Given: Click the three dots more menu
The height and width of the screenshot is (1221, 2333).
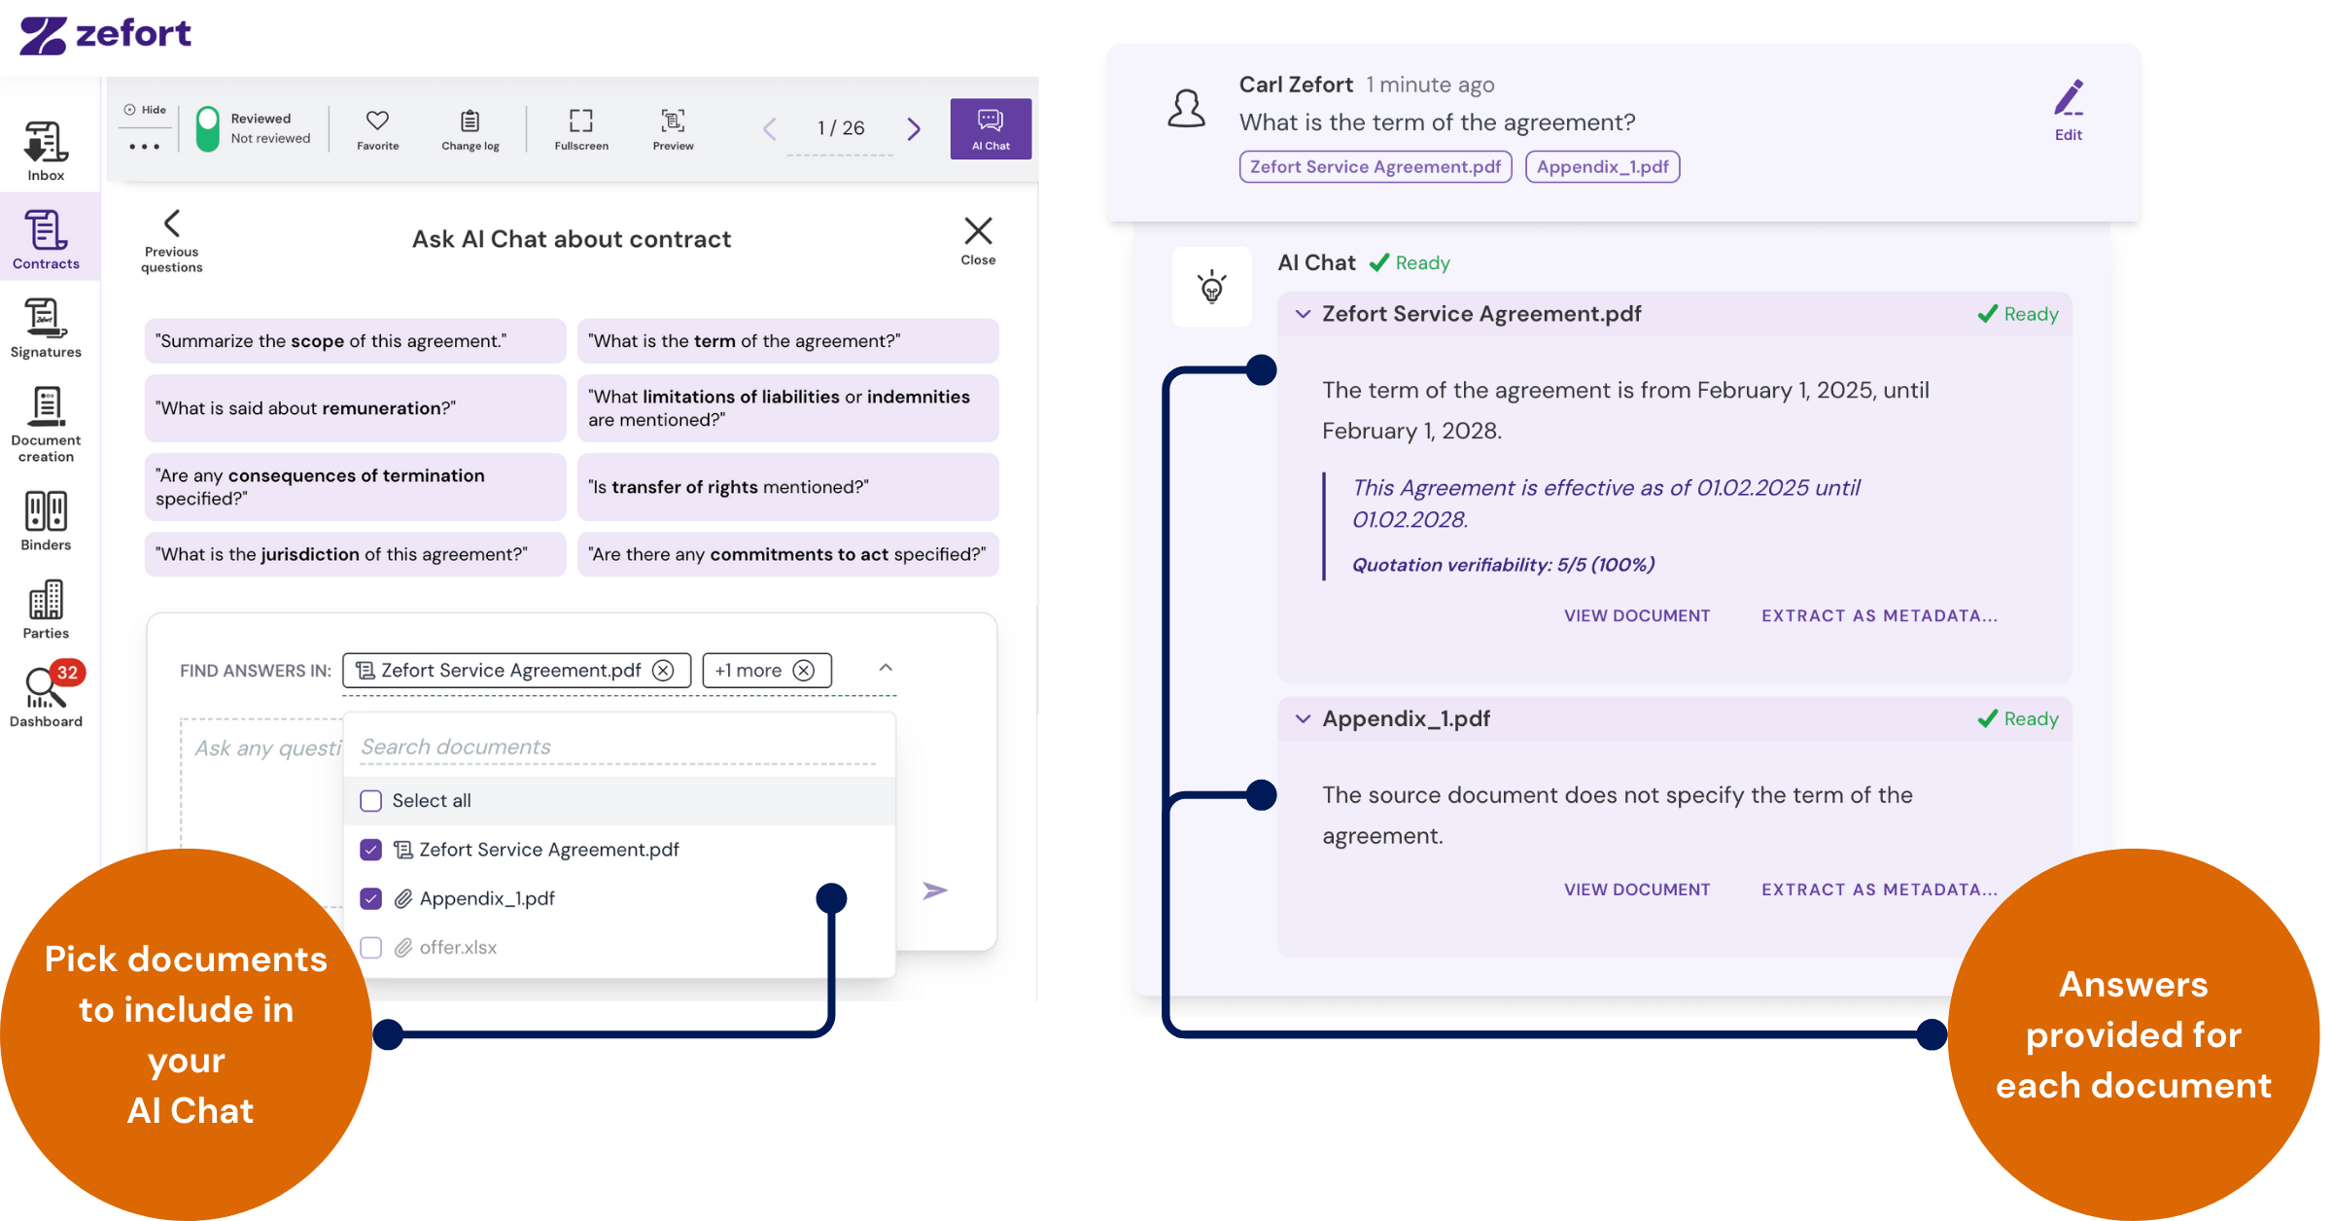Looking at the screenshot, I should pos(144,147).
